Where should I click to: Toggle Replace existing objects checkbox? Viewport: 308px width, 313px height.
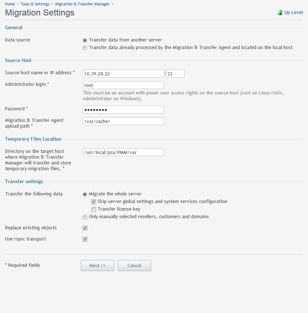pyautogui.click(x=85, y=228)
